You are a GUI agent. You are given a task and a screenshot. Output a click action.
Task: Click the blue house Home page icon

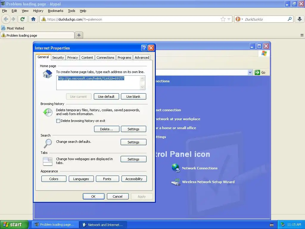pos(48,74)
